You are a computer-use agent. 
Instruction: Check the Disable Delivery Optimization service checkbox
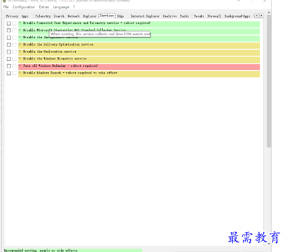click(x=9, y=45)
